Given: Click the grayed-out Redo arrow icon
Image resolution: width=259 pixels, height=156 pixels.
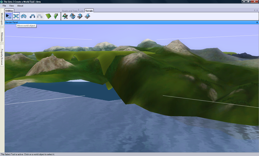Looking at the screenshot, I should coord(40,16).
